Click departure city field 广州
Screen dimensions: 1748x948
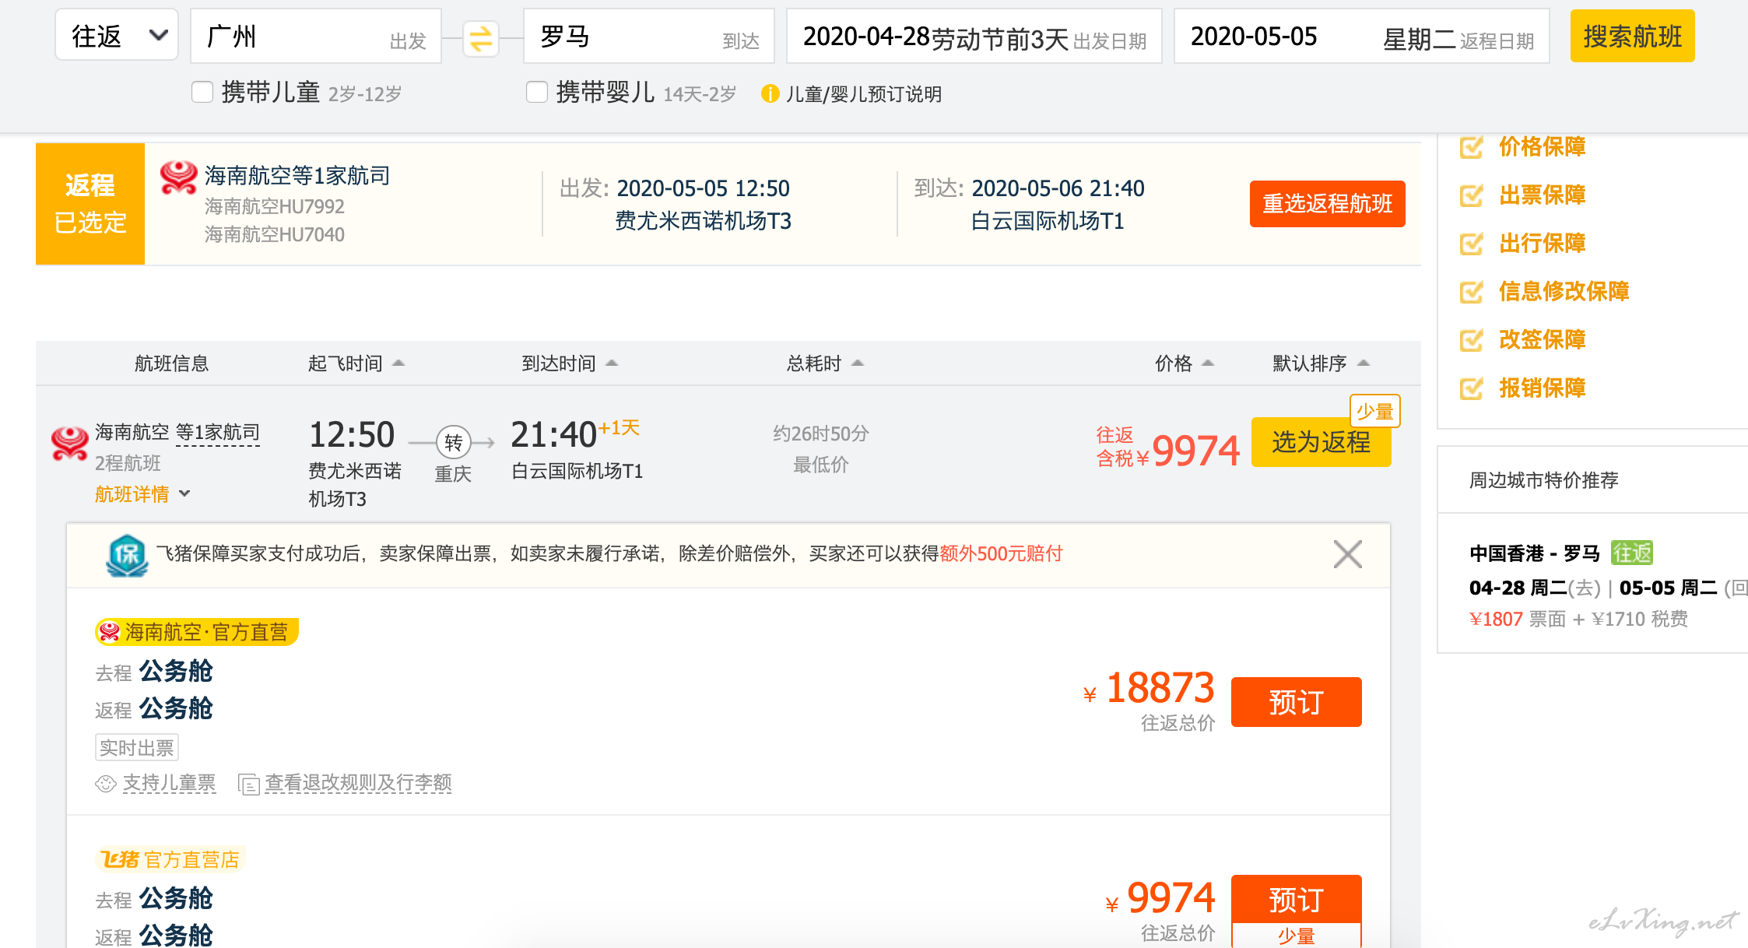click(x=316, y=36)
